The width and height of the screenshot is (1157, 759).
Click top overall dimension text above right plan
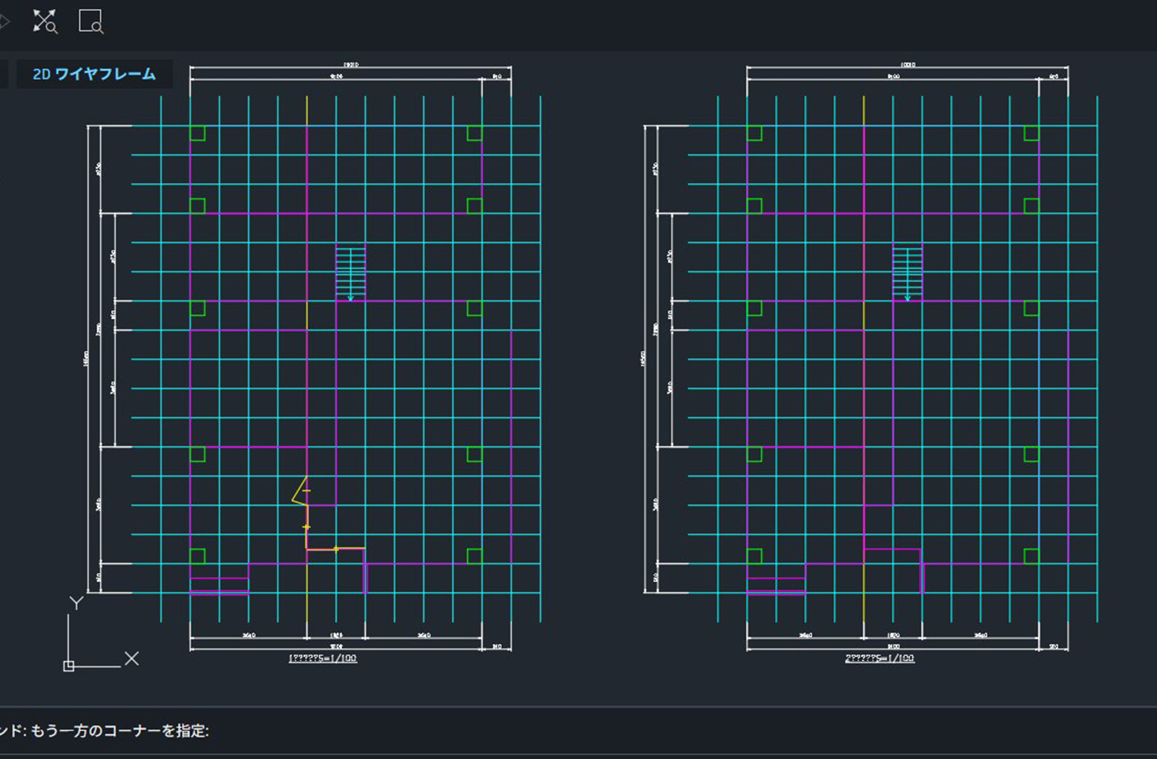pos(907,65)
